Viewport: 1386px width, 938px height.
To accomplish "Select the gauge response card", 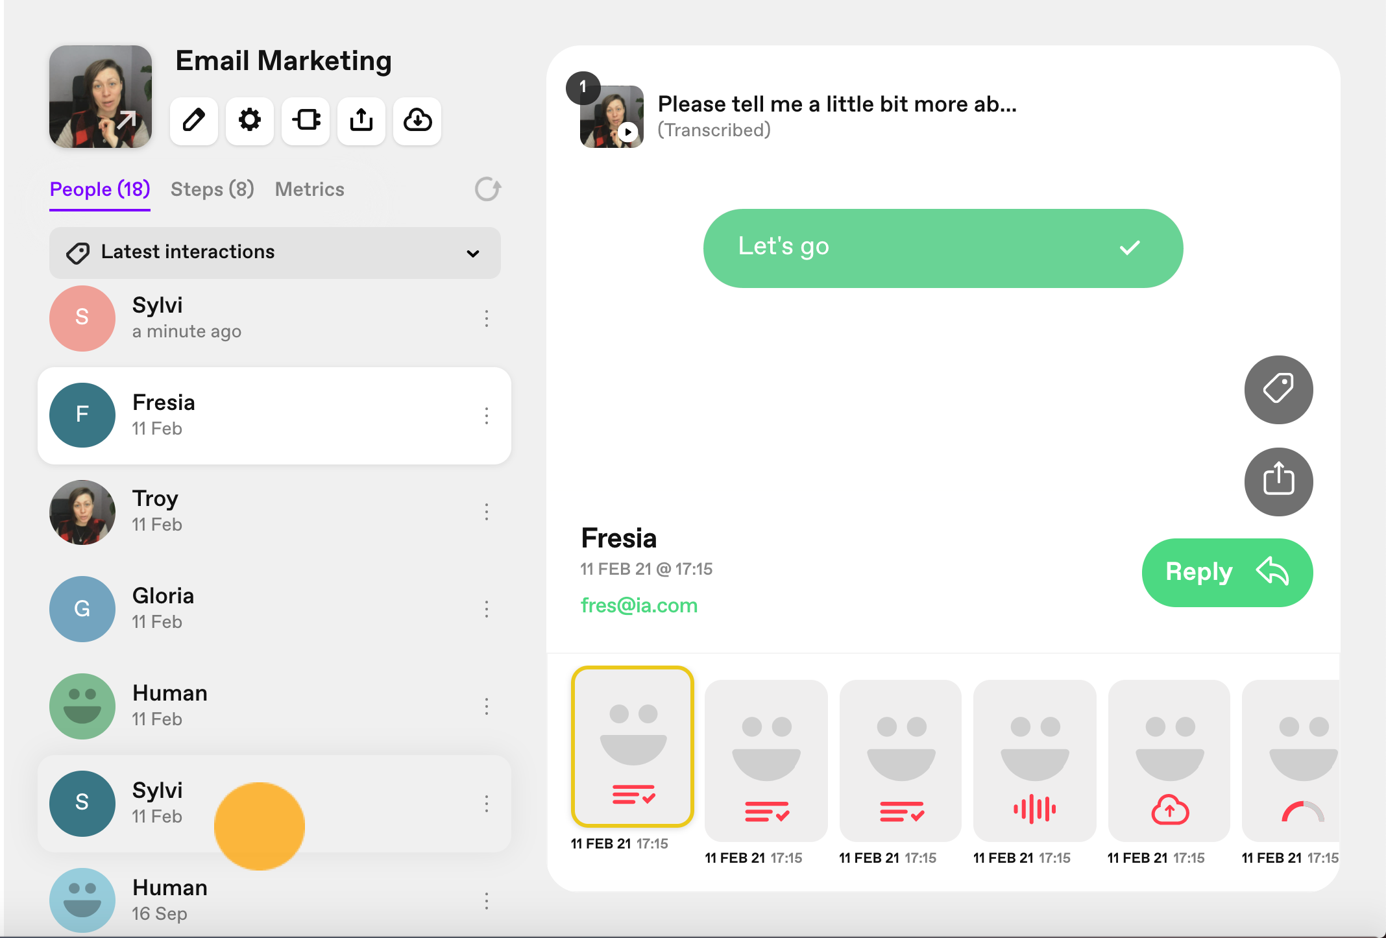I will coord(1291,760).
